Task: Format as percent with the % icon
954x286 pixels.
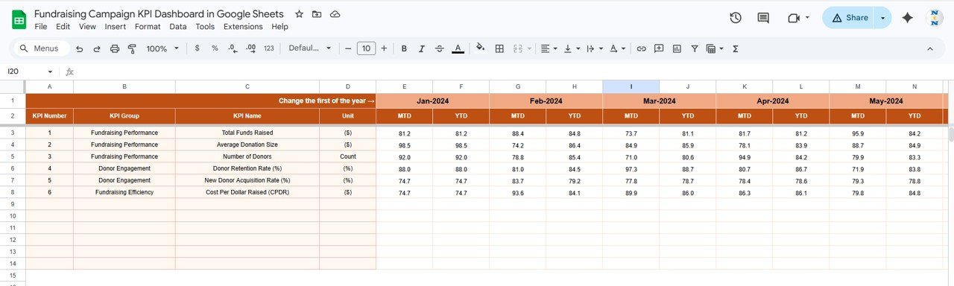Action: [215, 48]
